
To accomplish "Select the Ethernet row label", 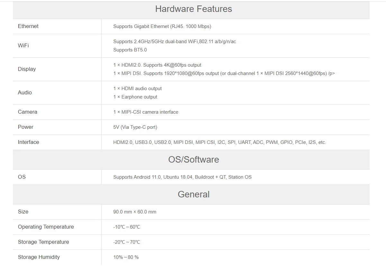I will pos(28,26).
